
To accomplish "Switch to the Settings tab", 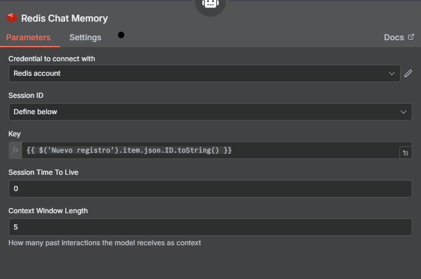I will pos(85,37).
